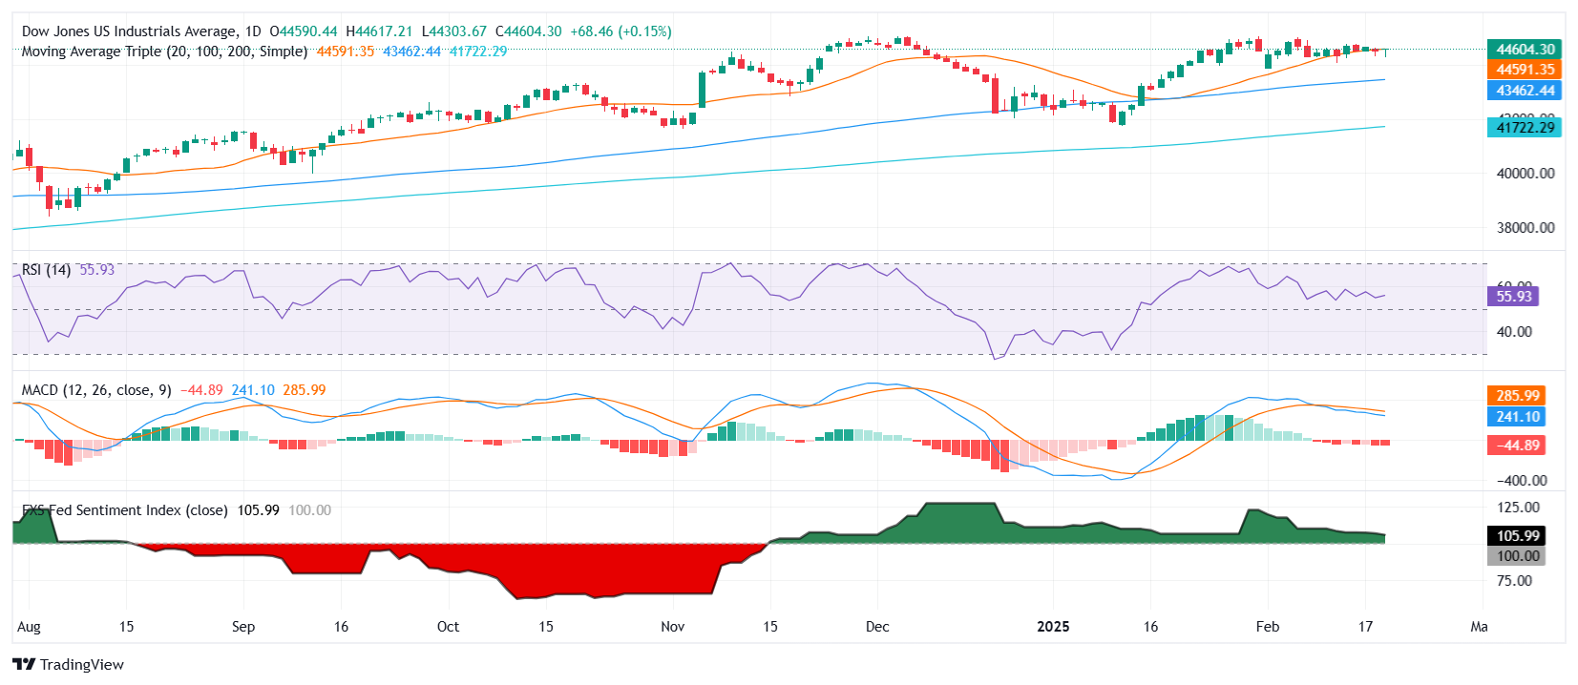The width and height of the screenshot is (1578, 685).
Task: Click the blue 100-period MA tag 43462.44
Action: point(1525,91)
